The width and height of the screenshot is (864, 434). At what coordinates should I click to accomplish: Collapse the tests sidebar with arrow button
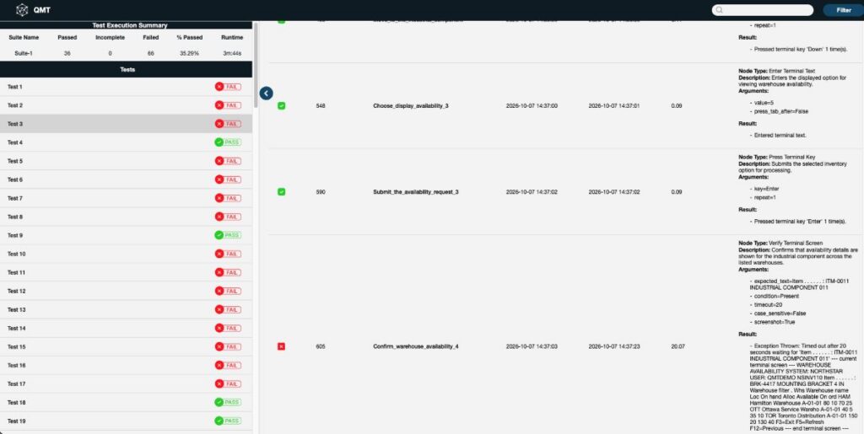(266, 94)
